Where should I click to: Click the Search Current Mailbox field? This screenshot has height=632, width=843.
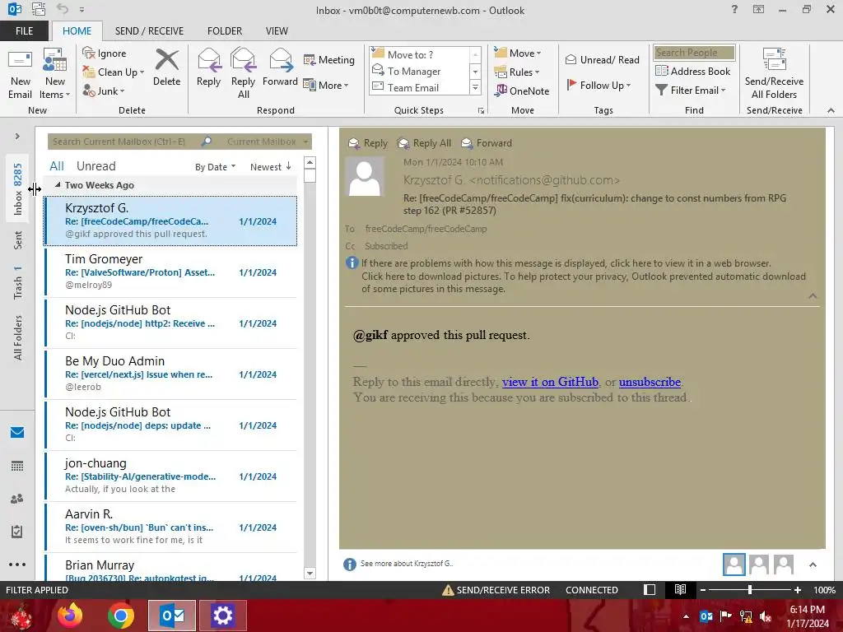tap(125, 142)
